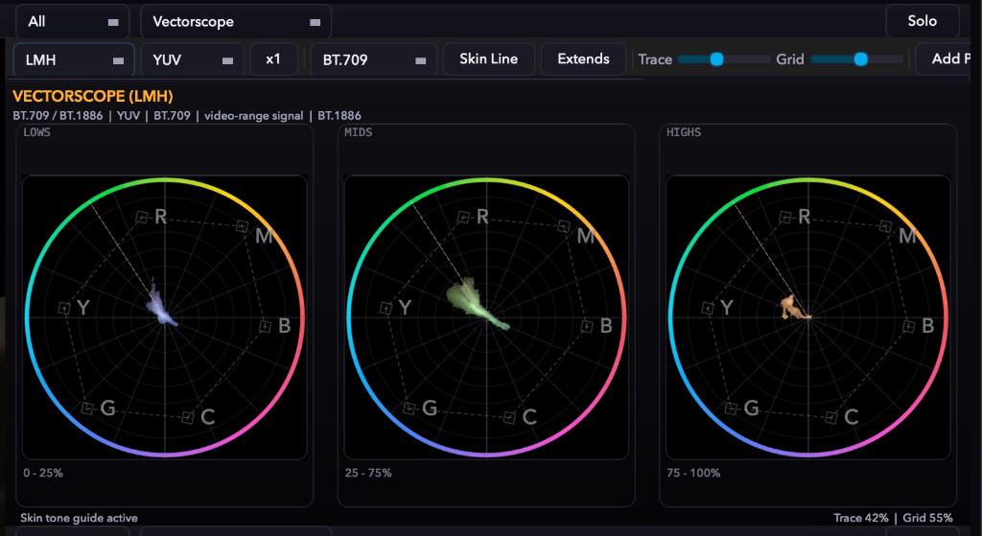
Task: Click the B target box in MIDS vectorscope
Action: pos(587,326)
